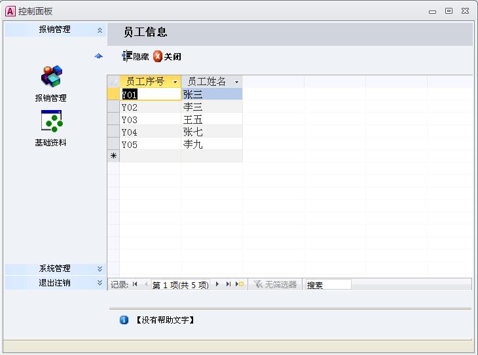478x355 pixels.
Task: Click cell Y03
Action: (151, 119)
